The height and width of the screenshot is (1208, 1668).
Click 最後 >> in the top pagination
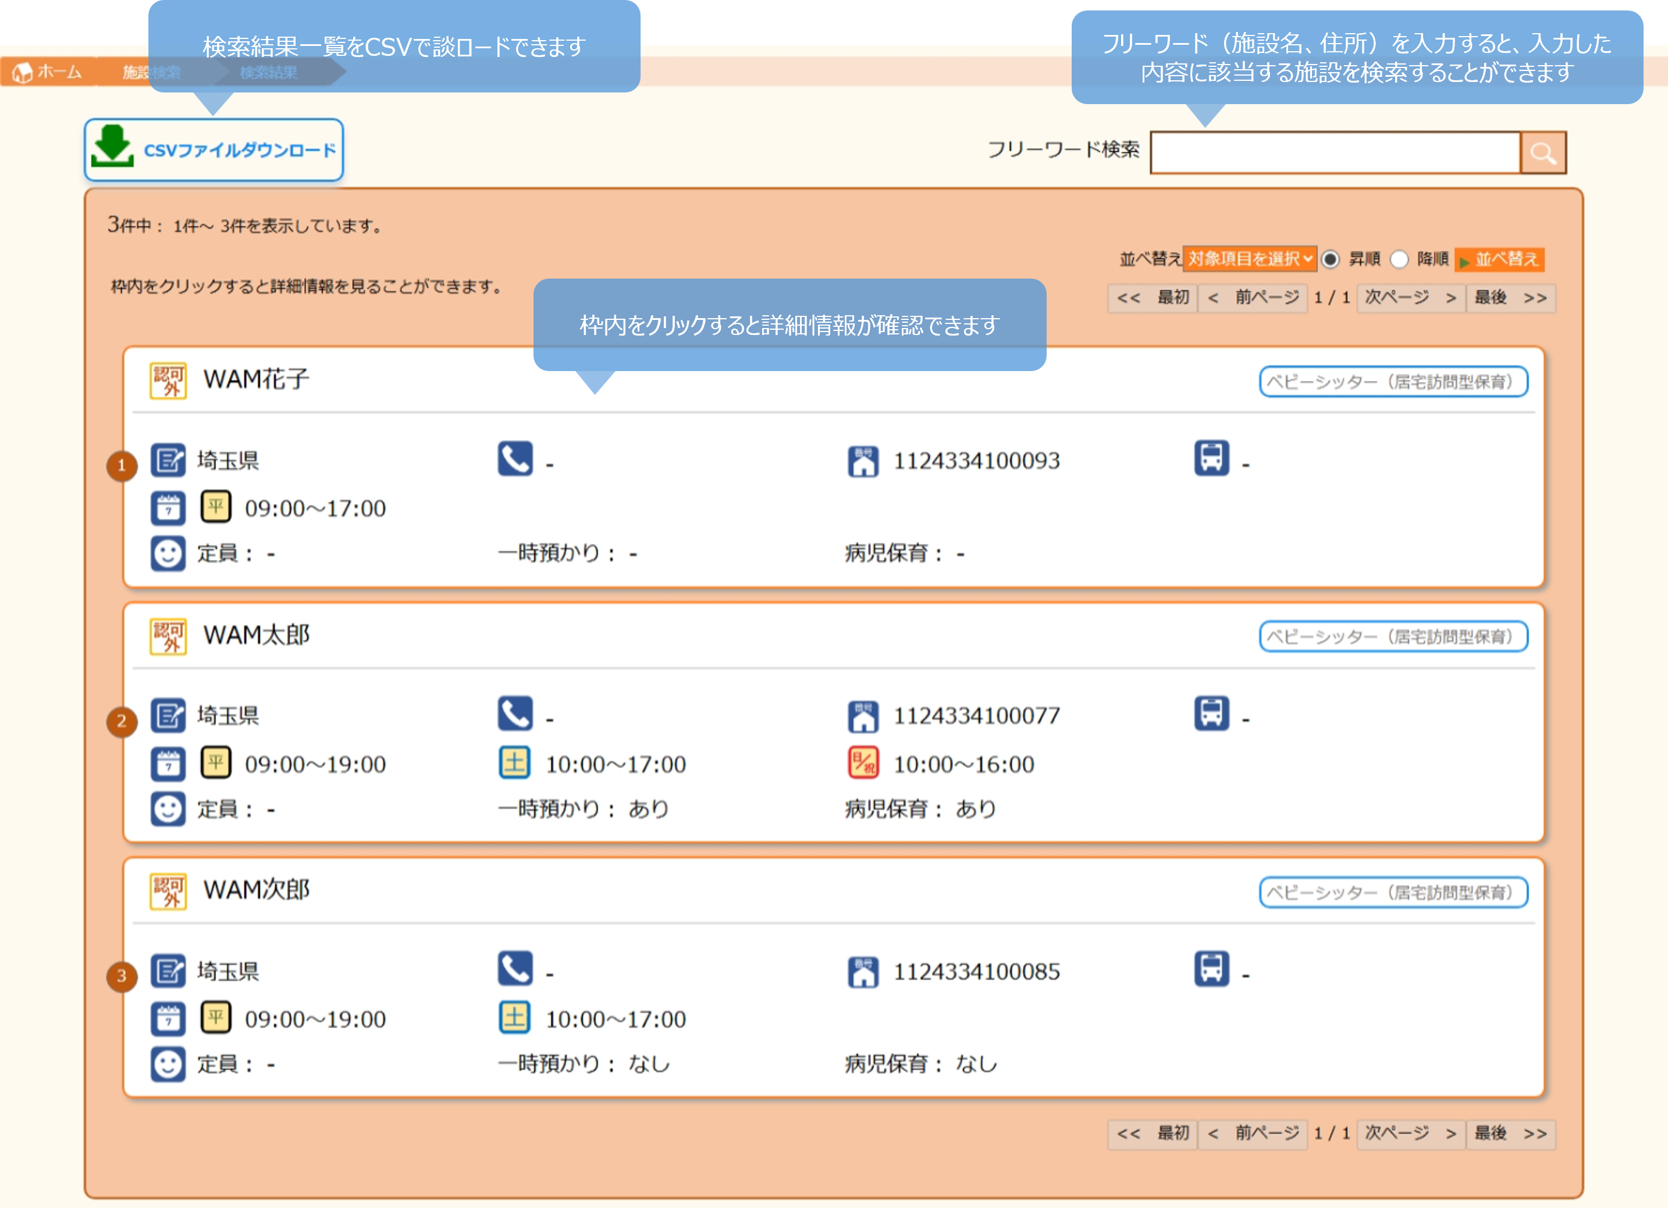[x=1510, y=298]
